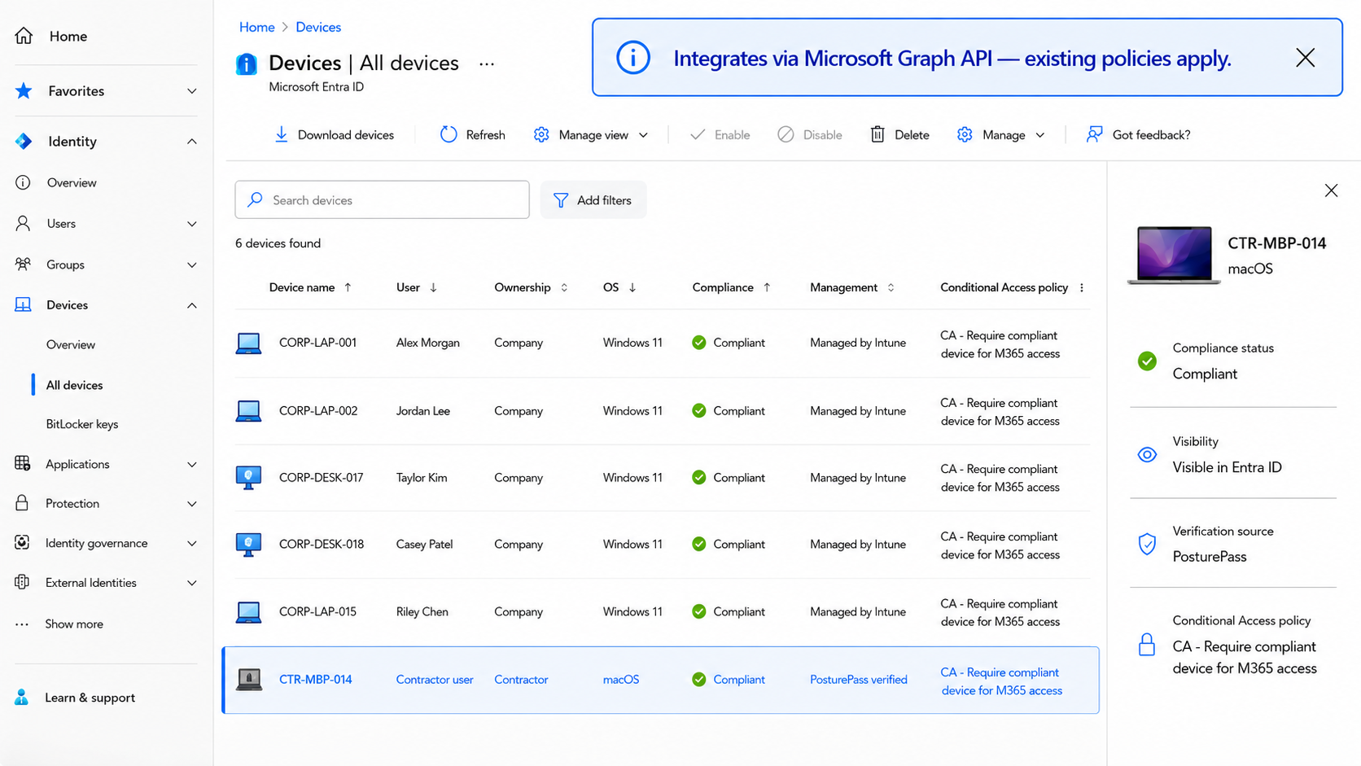This screenshot has height=766, width=1361.
Task: Sort by Ownership column header
Action: (531, 287)
